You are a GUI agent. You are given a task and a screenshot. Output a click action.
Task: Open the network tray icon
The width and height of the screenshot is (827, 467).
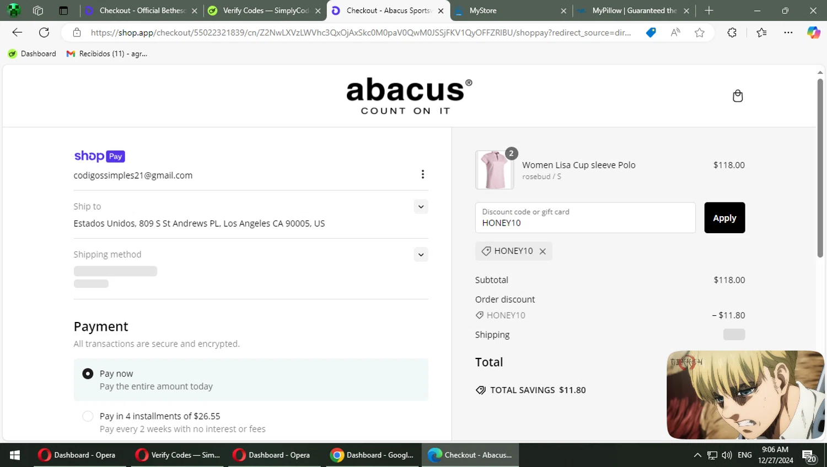[x=712, y=455]
